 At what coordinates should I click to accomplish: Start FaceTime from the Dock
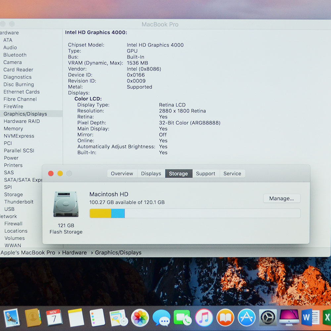(183, 317)
